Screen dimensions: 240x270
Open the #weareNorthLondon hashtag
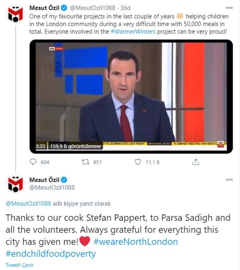136,242
